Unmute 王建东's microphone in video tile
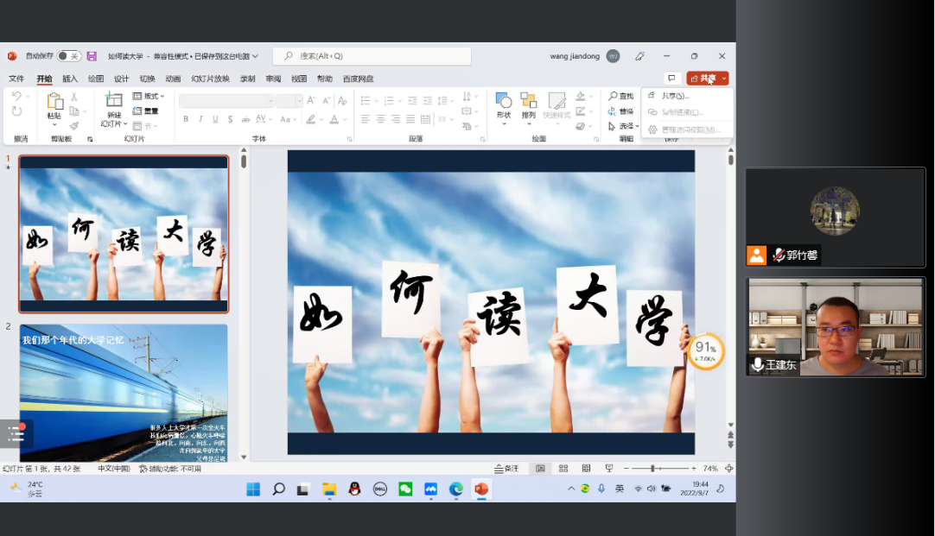 758,365
